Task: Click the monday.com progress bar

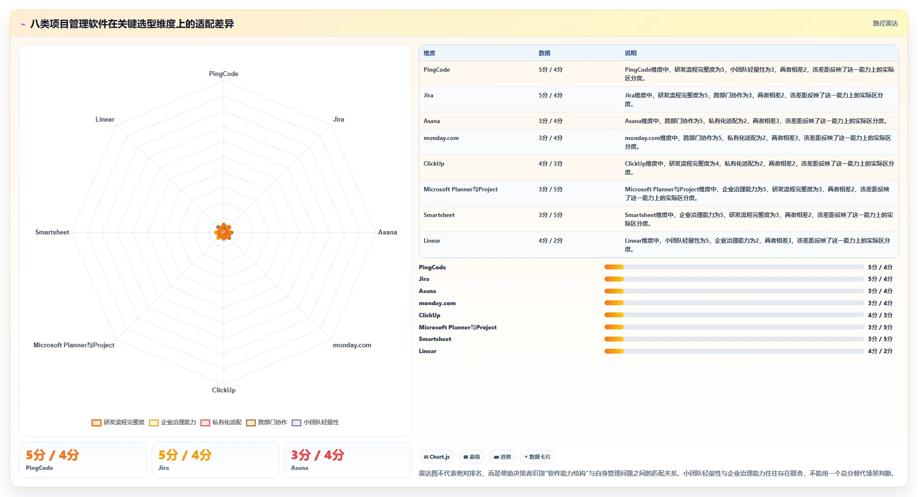Action: (734, 303)
